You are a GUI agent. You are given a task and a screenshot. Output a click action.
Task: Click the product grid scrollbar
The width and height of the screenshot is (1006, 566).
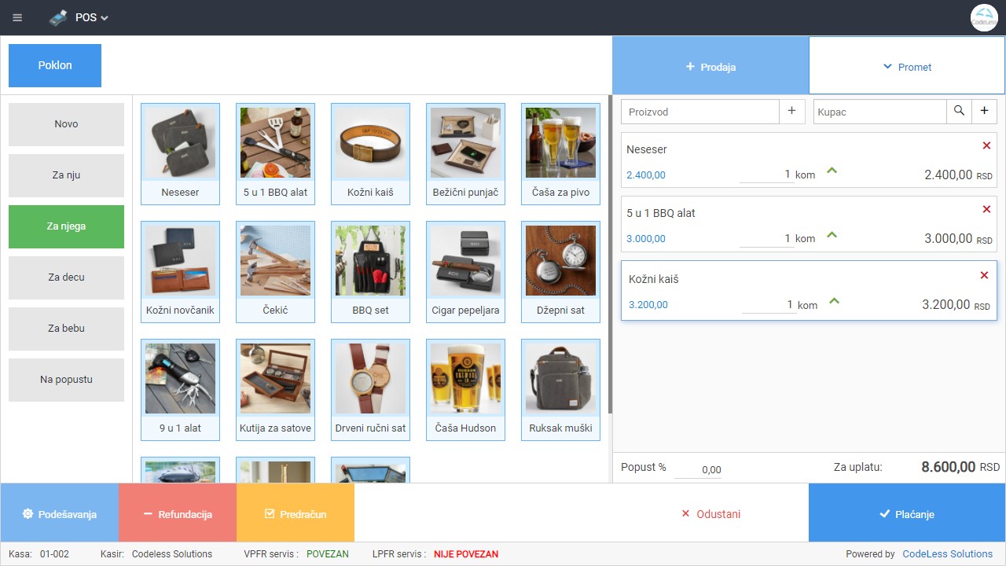(x=610, y=255)
